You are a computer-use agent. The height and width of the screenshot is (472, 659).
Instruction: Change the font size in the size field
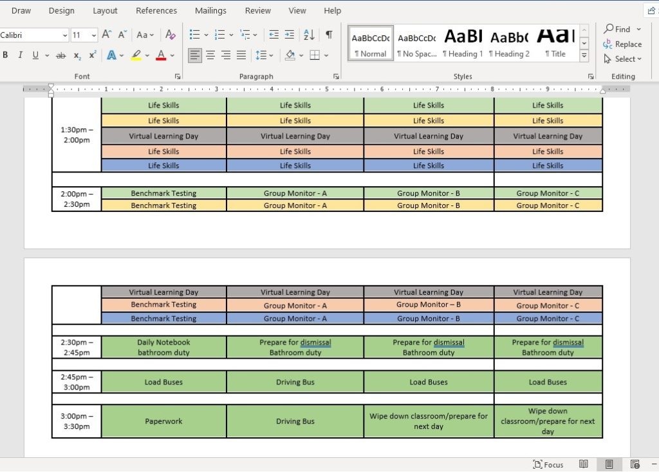click(80, 35)
